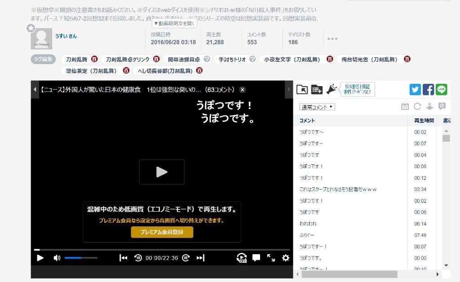Image resolution: width=460 pixels, height=282 pixels.
Task: Skip forward 10 seconds
Action: point(186,258)
